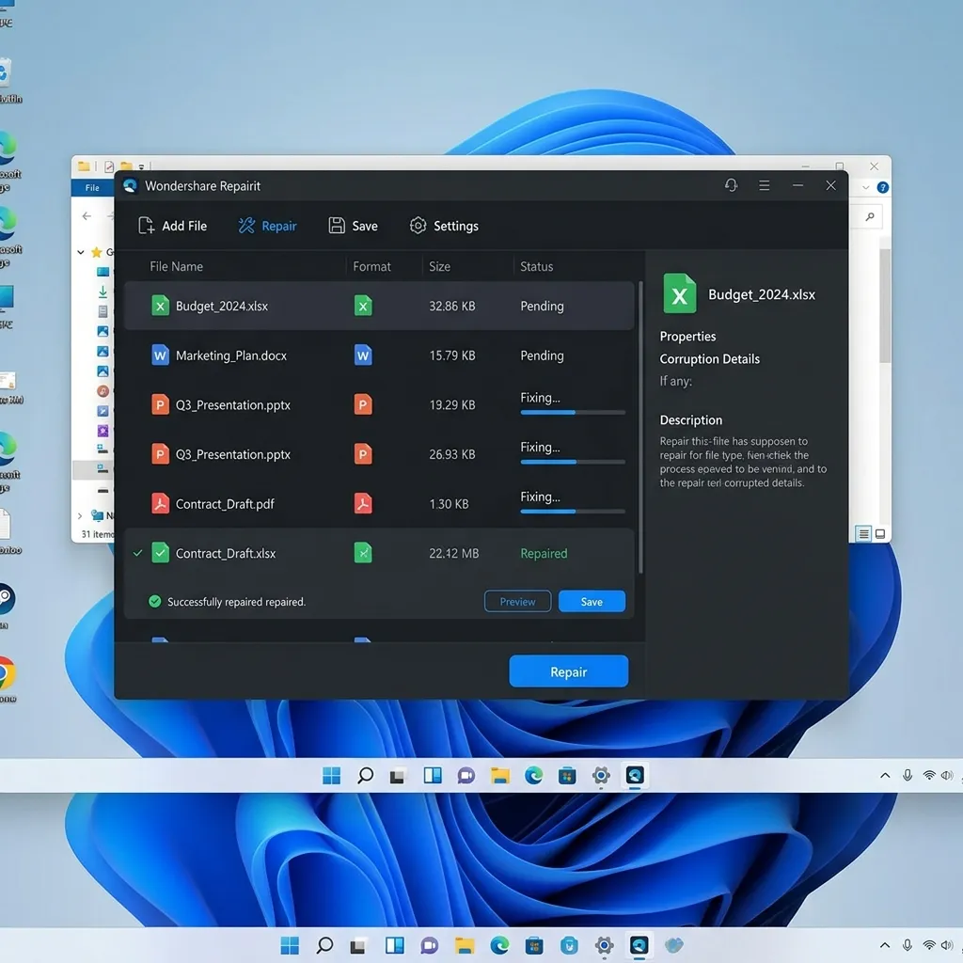Click the Properties heading in details panel

[687, 337]
